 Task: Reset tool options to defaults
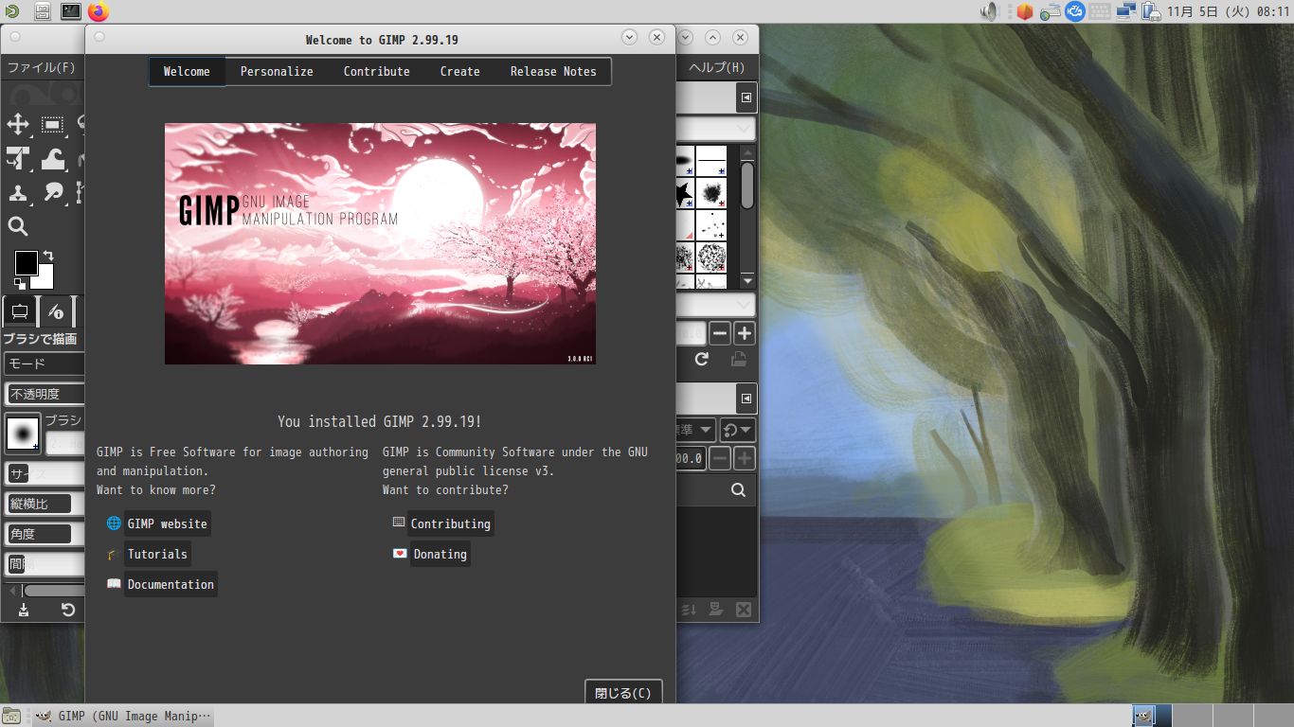click(68, 610)
